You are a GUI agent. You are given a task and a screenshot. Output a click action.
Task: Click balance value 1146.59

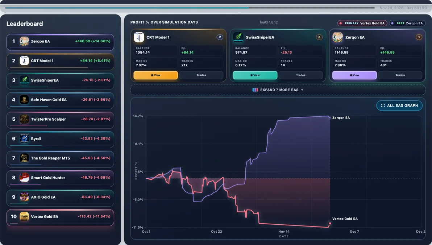[x=341, y=52]
